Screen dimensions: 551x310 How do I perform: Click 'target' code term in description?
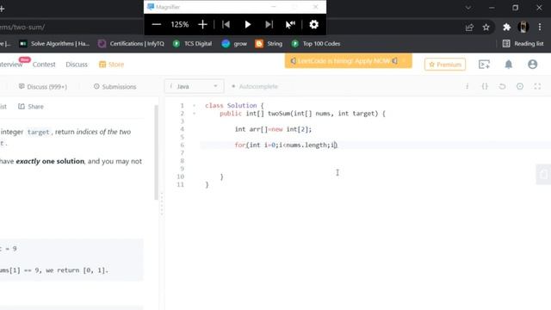pyautogui.click(x=38, y=132)
